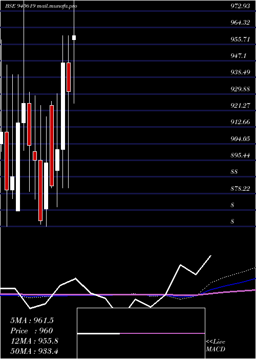Click the 904.05 price axis label
Image resolution: width=256 pixels, height=359 pixels.
(240, 138)
